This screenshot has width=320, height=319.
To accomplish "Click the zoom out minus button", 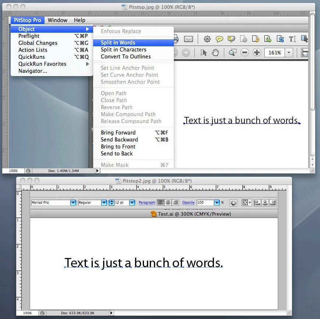I will (x=245, y=53).
